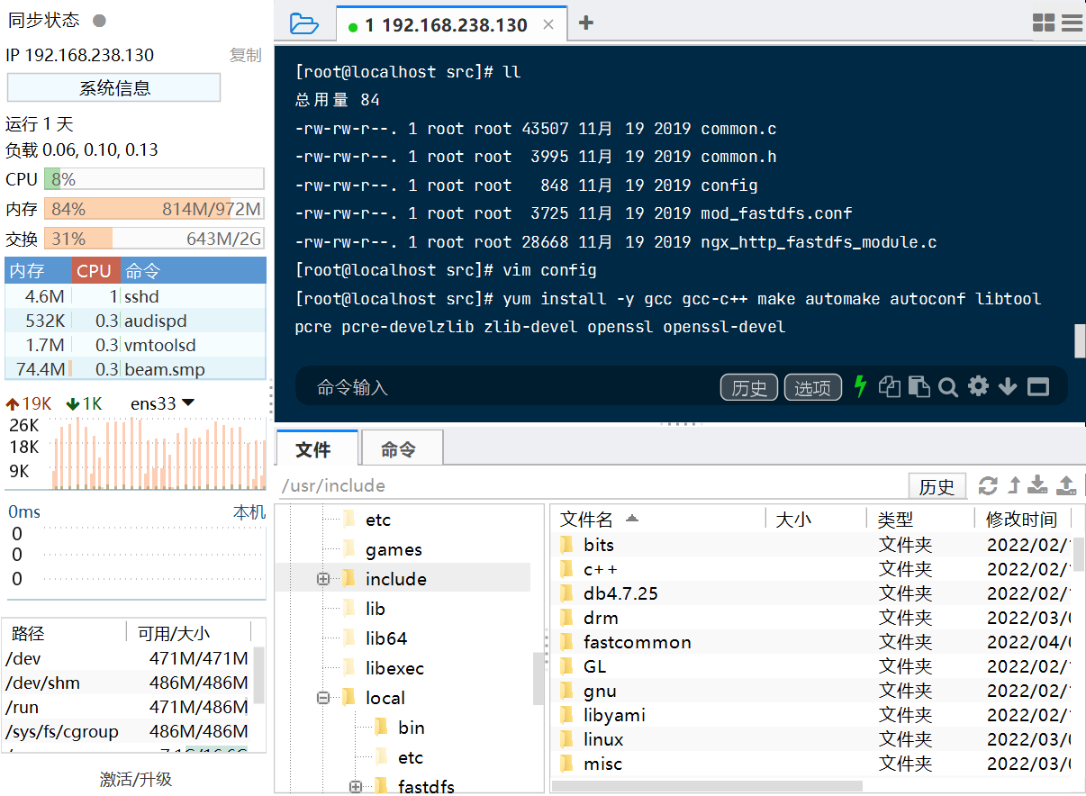Collapse the local folder in the tree
This screenshot has width=1086, height=796.
[323, 698]
